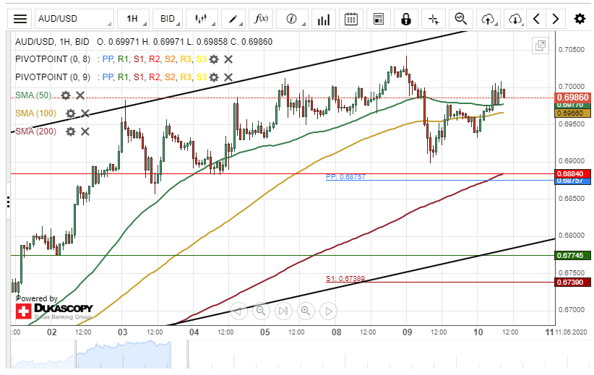Expand the 1H timeframe selector
The width and height of the screenshot is (594, 375).
pos(135,19)
